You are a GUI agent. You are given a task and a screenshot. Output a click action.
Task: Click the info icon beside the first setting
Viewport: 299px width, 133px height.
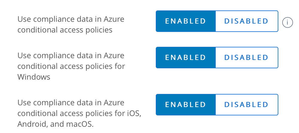[287, 22]
